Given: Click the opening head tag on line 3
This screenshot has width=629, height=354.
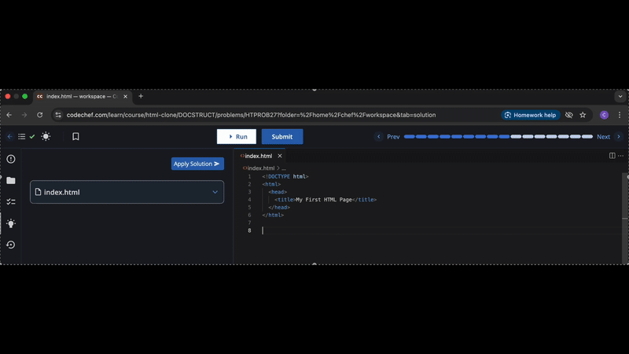Looking at the screenshot, I should [x=278, y=192].
